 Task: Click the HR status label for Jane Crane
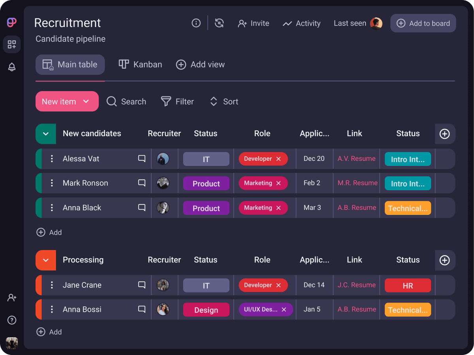pos(408,286)
